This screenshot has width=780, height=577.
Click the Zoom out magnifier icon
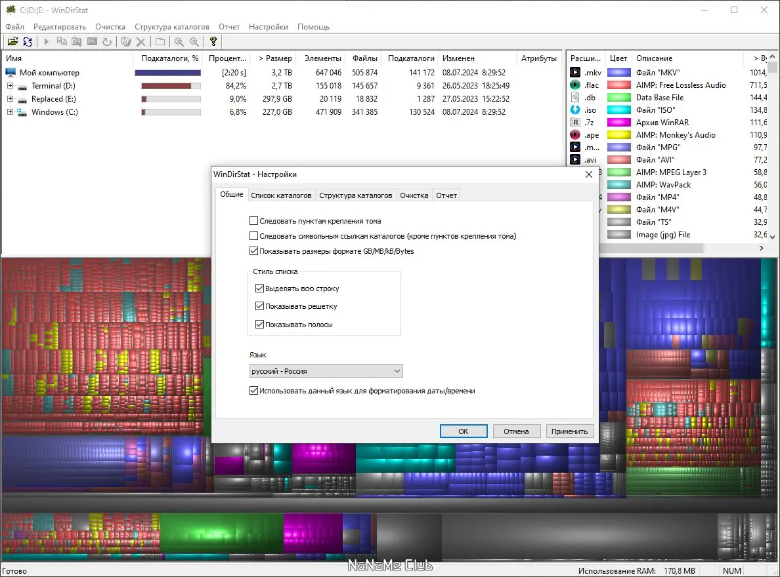point(194,42)
